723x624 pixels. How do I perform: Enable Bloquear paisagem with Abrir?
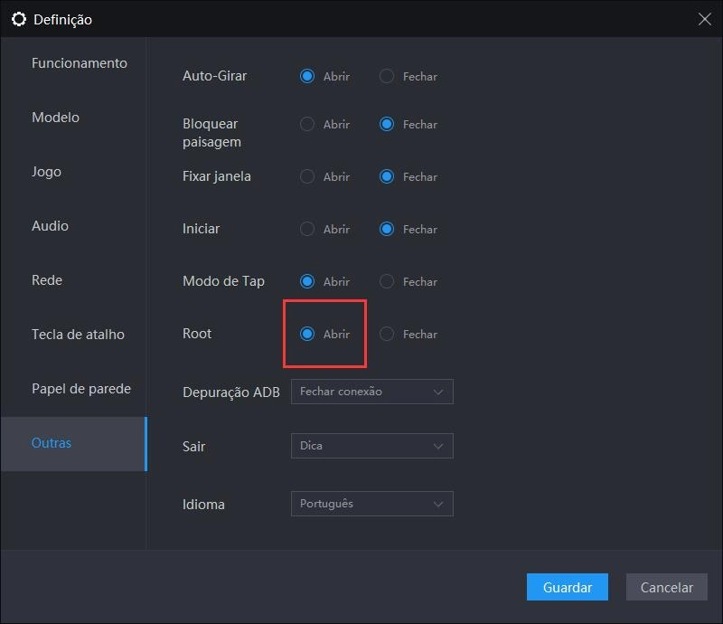(x=306, y=125)
